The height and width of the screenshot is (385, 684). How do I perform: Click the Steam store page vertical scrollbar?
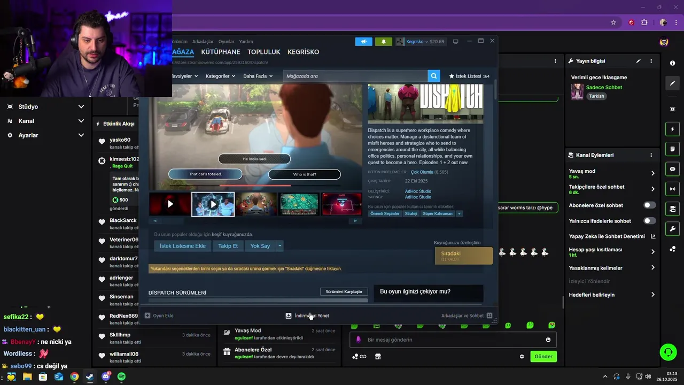coord(495,90)
